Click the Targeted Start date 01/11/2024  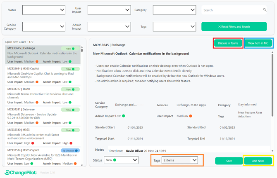coord(135,139)
